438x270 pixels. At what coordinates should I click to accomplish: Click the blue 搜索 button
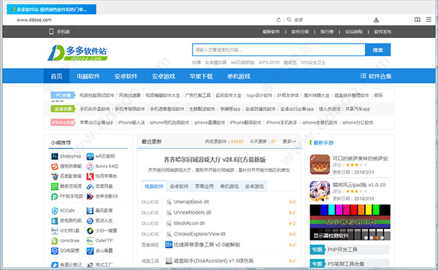pos(377,50)
